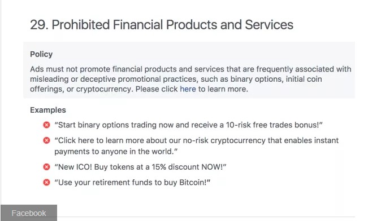This screenshot has height=221, width=368.
Task: Click the Policy subheading
Action: [41, 54]
